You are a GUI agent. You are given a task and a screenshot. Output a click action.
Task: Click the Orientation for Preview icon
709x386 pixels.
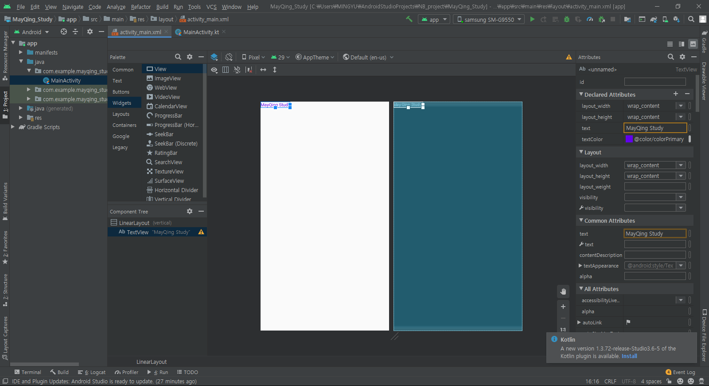coord(229,57)
